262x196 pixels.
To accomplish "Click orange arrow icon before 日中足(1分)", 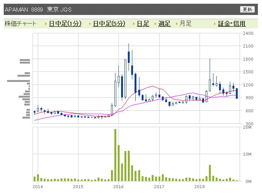I will point(46,24).
